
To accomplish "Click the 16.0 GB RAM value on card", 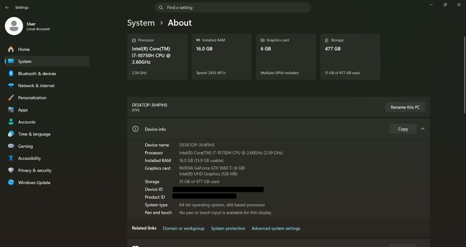I will coord(204,49).
